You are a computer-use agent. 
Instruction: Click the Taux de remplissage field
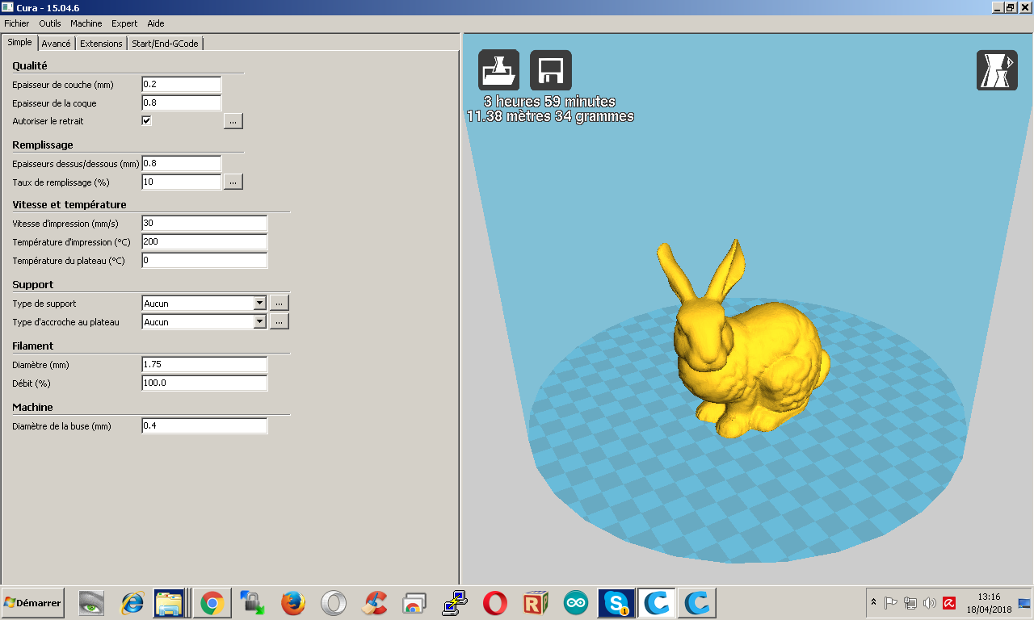181,182
